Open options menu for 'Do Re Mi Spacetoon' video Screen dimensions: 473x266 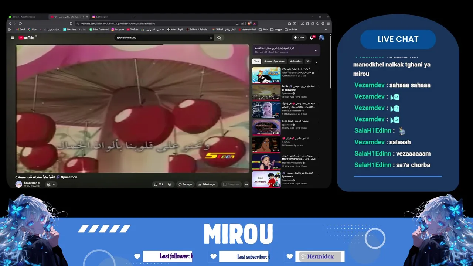pyautogui.click(x=319, y=86)
